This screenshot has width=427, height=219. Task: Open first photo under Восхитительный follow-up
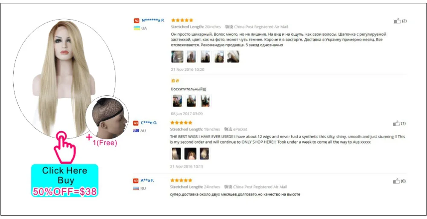click(x=177, y=101)
